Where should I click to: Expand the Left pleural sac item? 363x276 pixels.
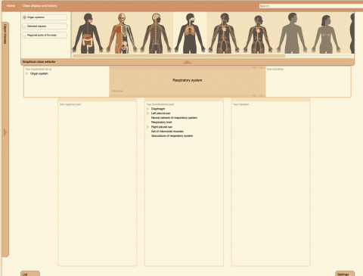click(x=148, y=113)
